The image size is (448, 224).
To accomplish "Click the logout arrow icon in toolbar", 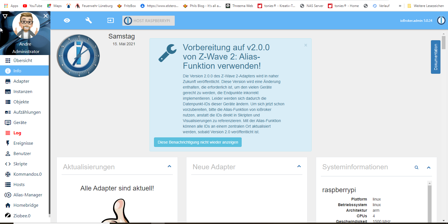I will (x=111, y=20).
